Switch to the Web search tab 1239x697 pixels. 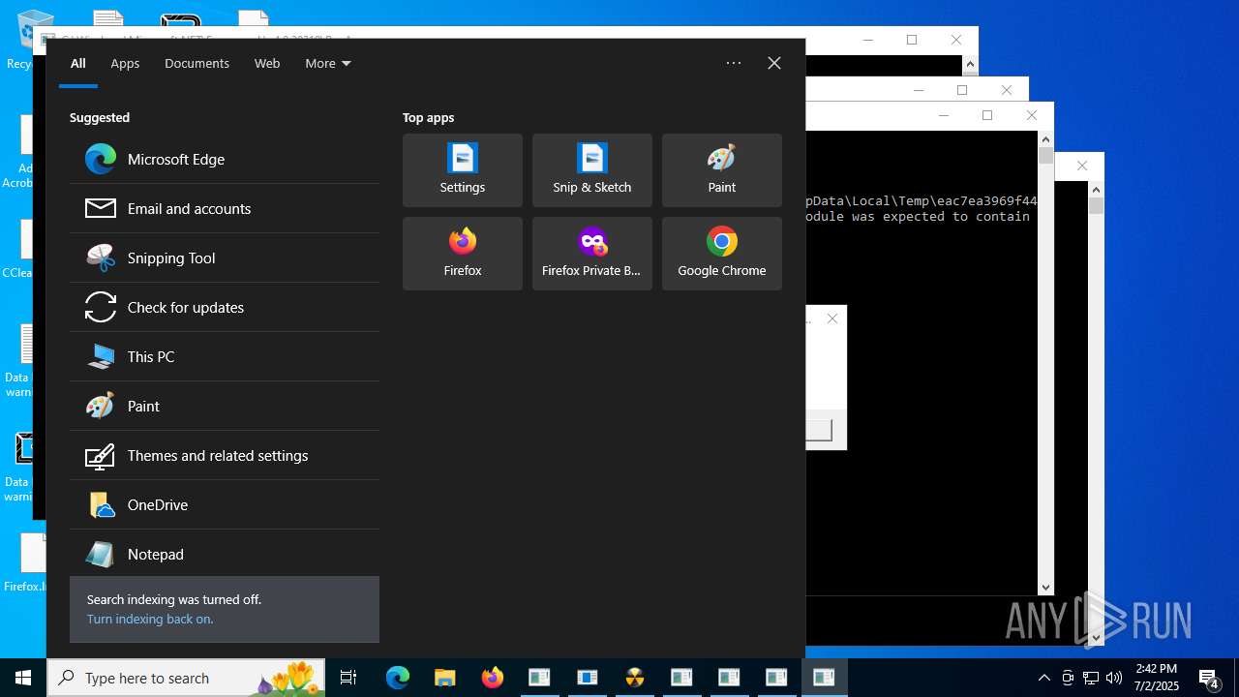[267, 63]
